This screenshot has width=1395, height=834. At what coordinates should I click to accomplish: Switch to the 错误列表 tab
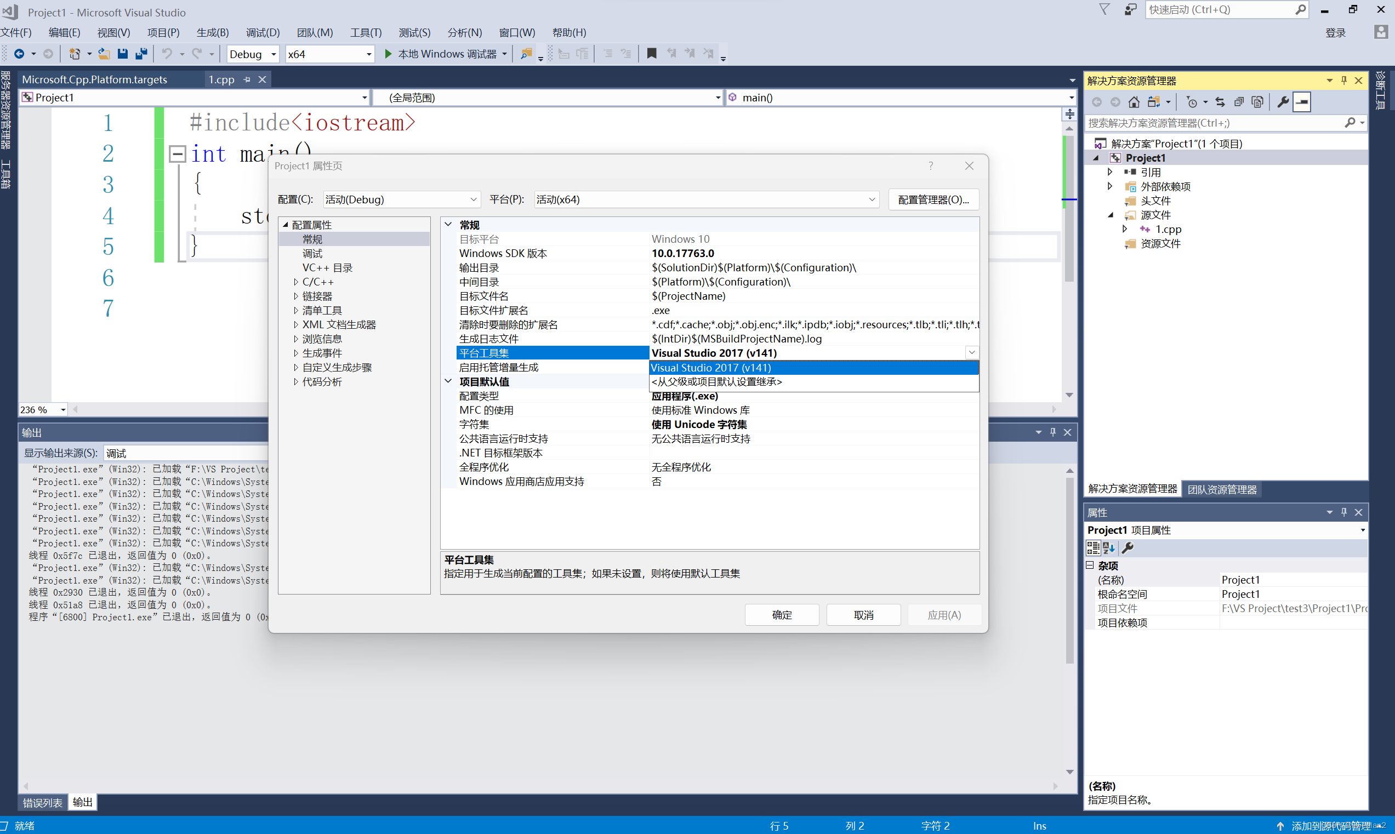(x=42, y=802)
